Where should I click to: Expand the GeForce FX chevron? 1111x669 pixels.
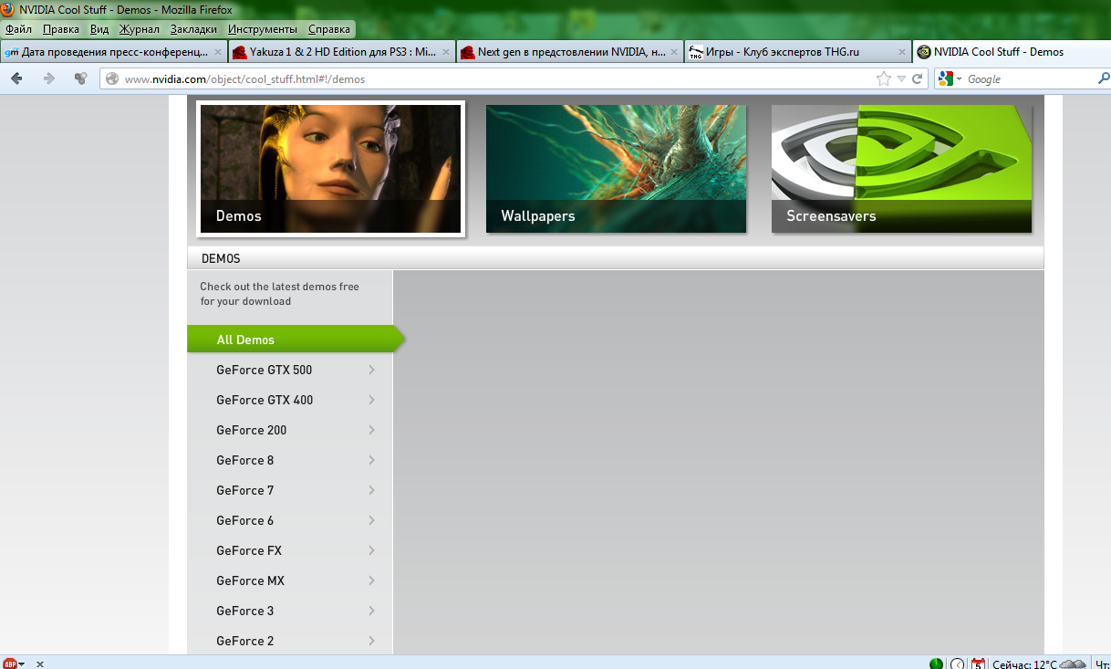[372, 550]
